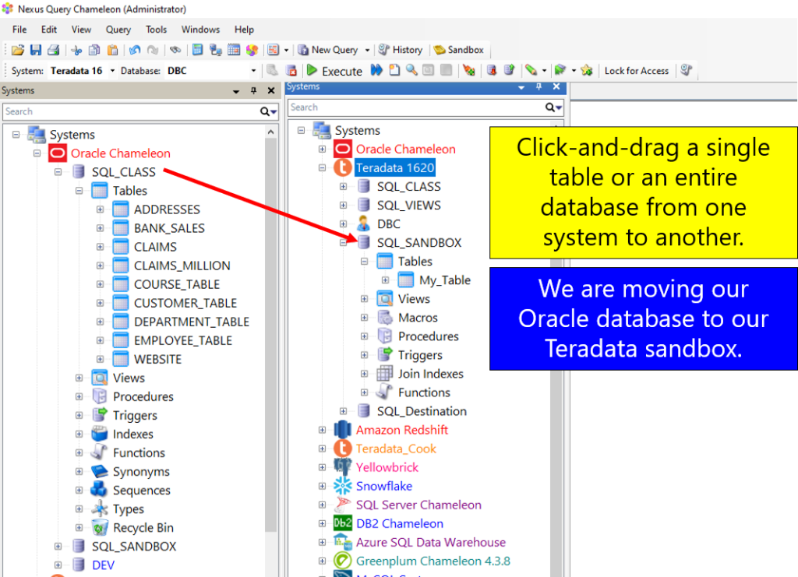Select the Amazon Redshift system entry

click(403, 429)
